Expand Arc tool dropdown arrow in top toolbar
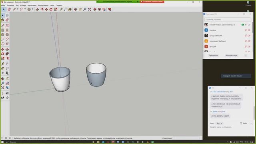The width and height of the screenshot is (256, 144). pos(25,9)
